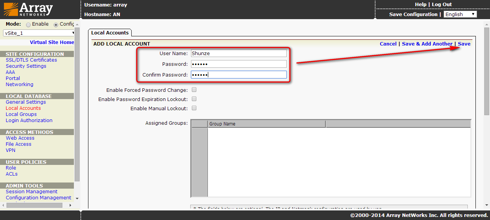Open the English language dropdown
The height and width of the screenshot is (220, 490).
point(460,14)
